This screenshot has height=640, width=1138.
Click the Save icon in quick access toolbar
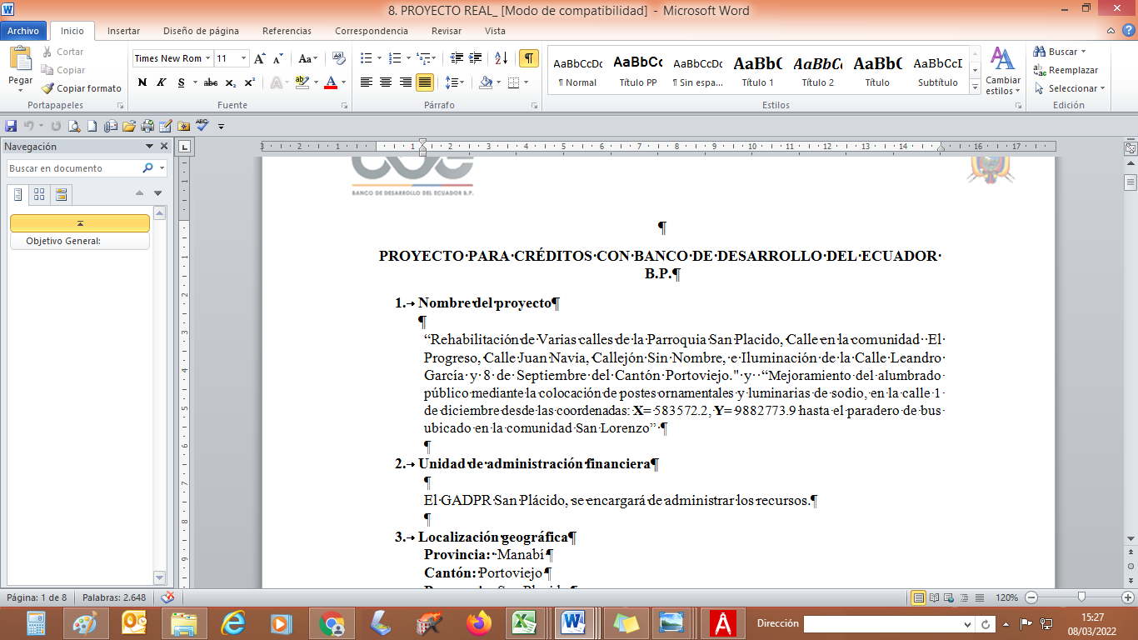pos(11,126)
